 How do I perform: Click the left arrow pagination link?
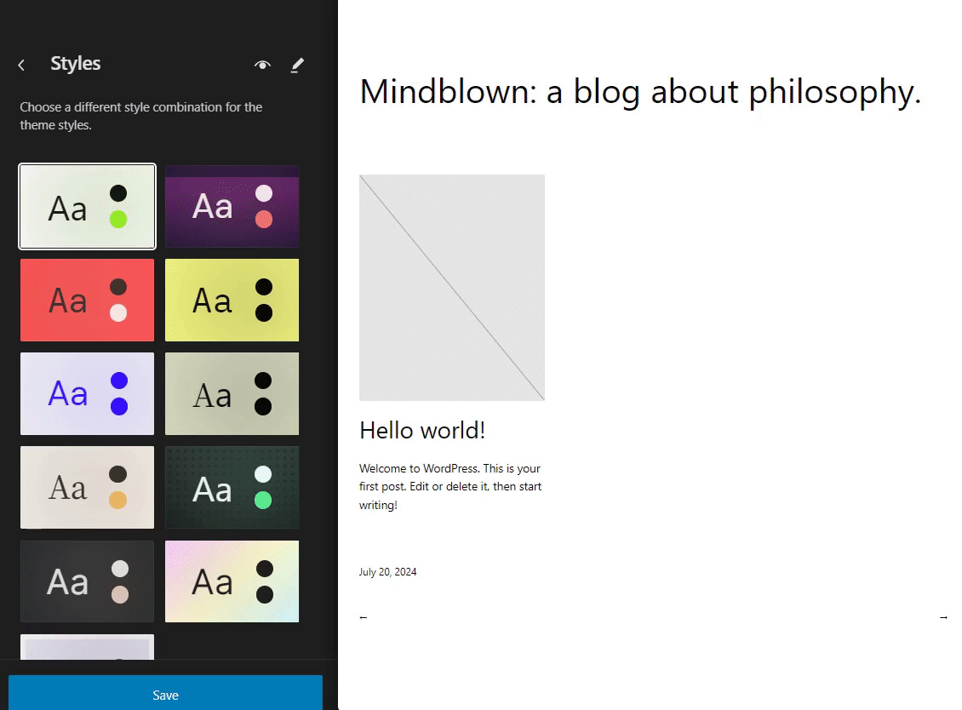364,617
